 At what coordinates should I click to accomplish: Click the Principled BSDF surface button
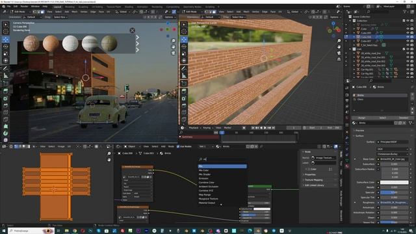393,142
